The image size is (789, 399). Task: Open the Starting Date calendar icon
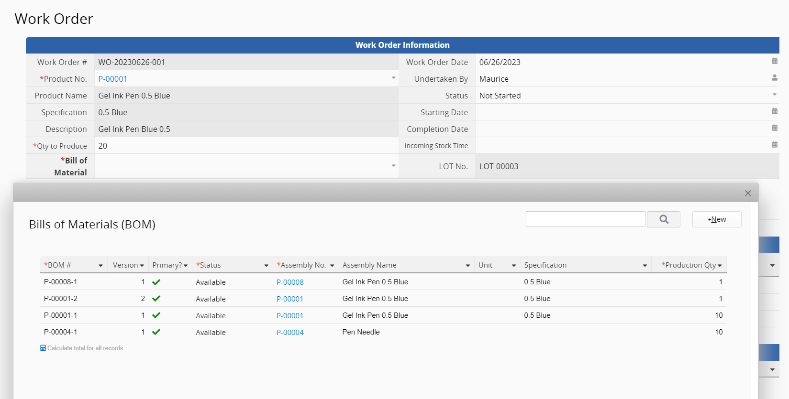click(774, 111)
